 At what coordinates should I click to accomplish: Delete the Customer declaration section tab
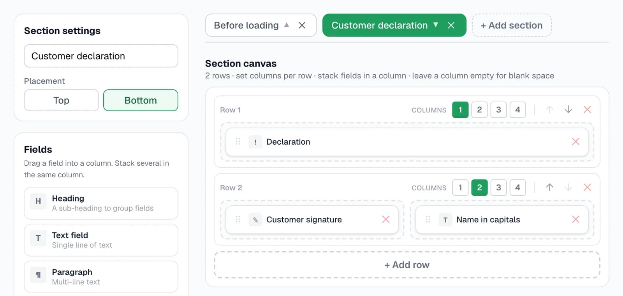[x=451, y=25]
